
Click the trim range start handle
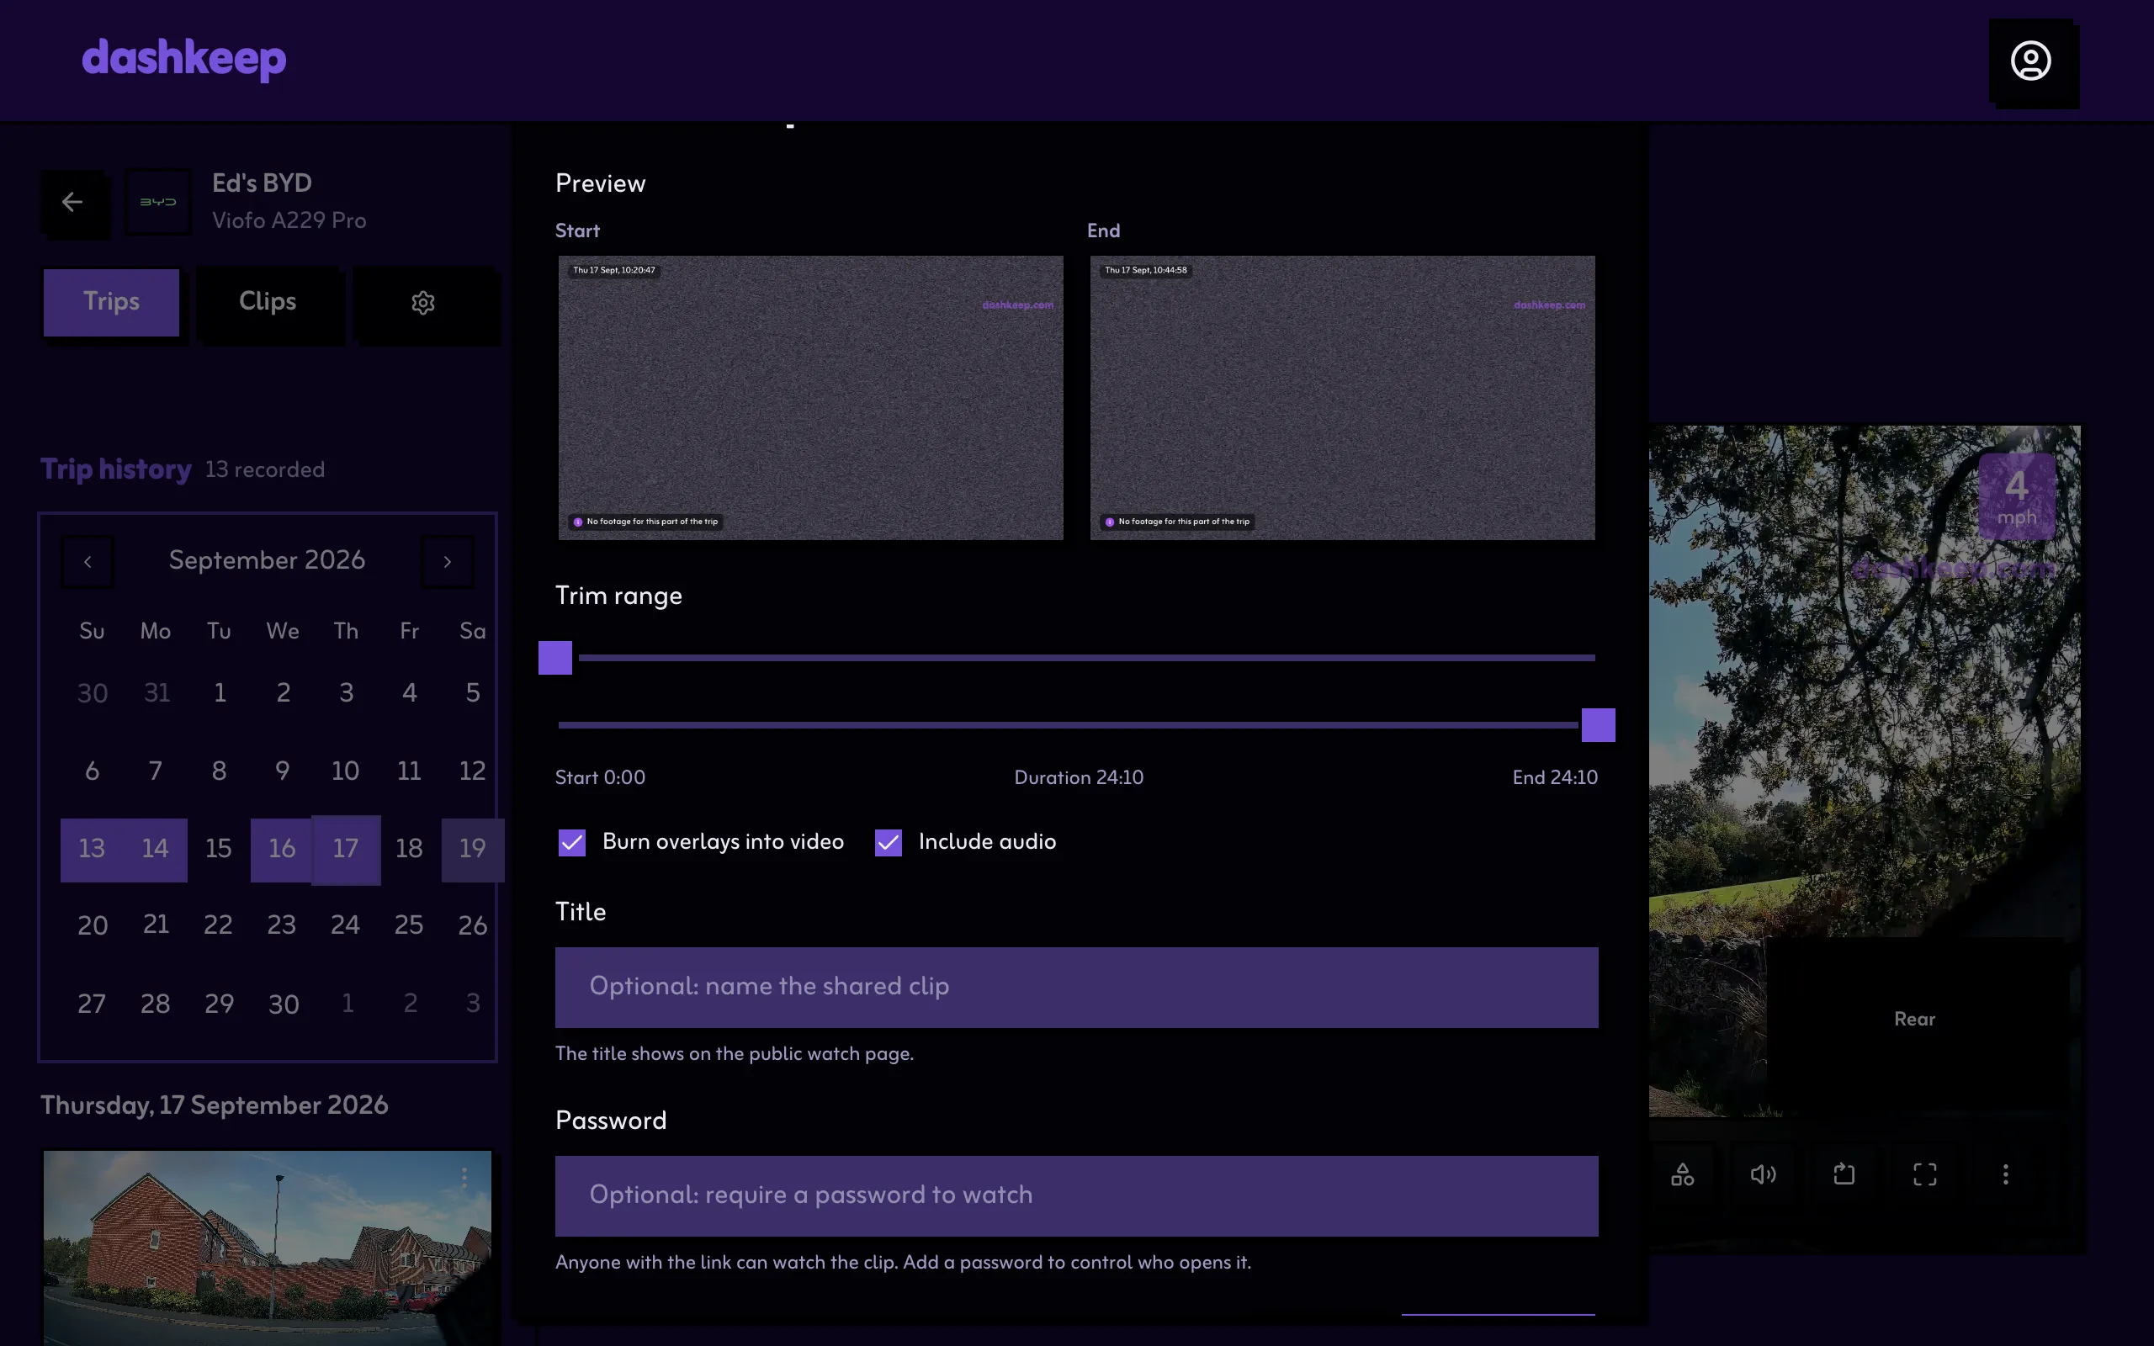coord(555,658)
